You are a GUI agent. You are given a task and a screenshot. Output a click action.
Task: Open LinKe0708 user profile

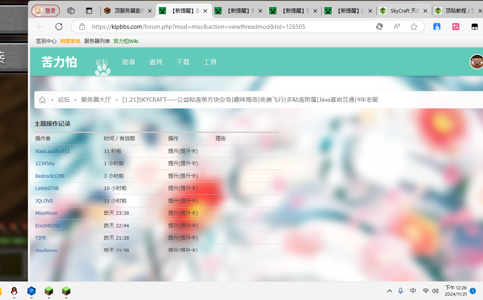(x=47, y=188)
